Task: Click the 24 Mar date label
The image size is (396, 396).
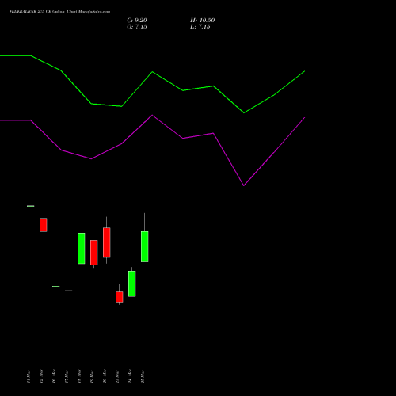Action: pos(130,376)
